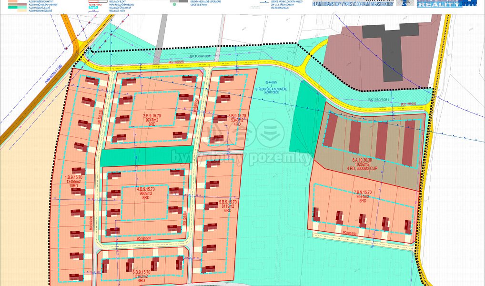The width and height of the screenshot is (485, 286).
Task: Click the block label 3.B.9.15.70
Action: (x=237, y=116)
